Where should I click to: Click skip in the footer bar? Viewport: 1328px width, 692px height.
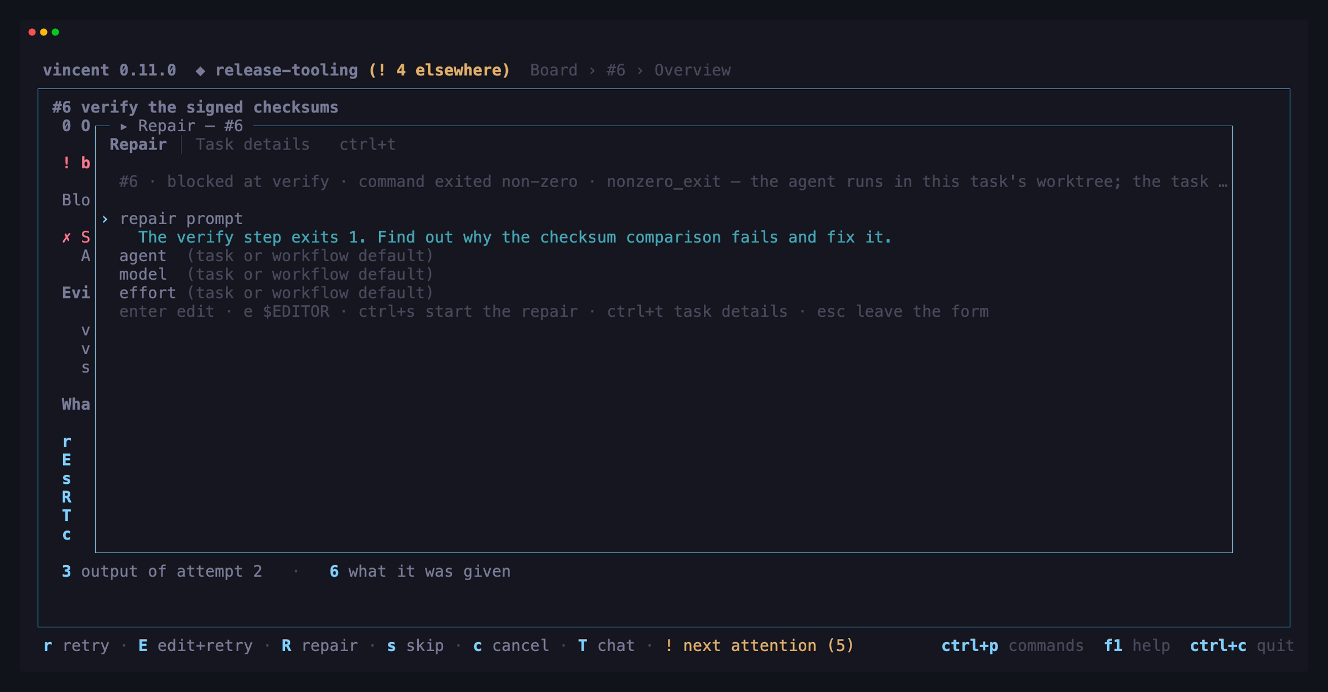(x=415, y=645)
